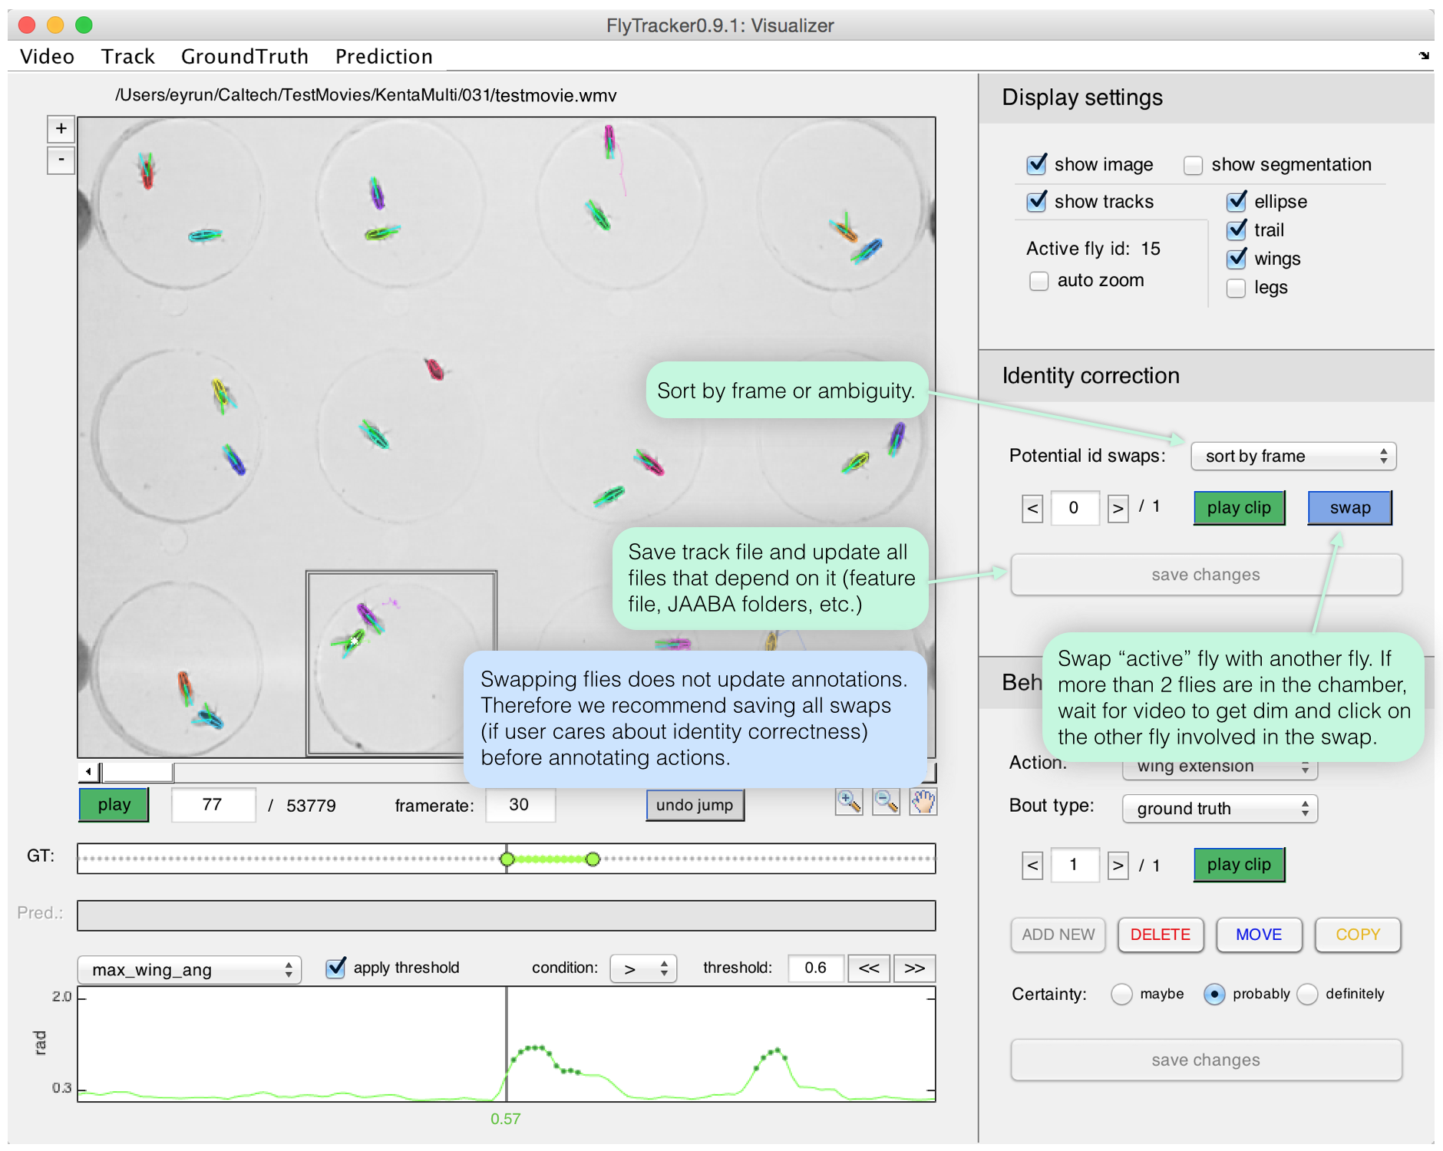Open the sort by frame dropdown
Screen dimensions: 1443x1151
(x=1293, y=456)
